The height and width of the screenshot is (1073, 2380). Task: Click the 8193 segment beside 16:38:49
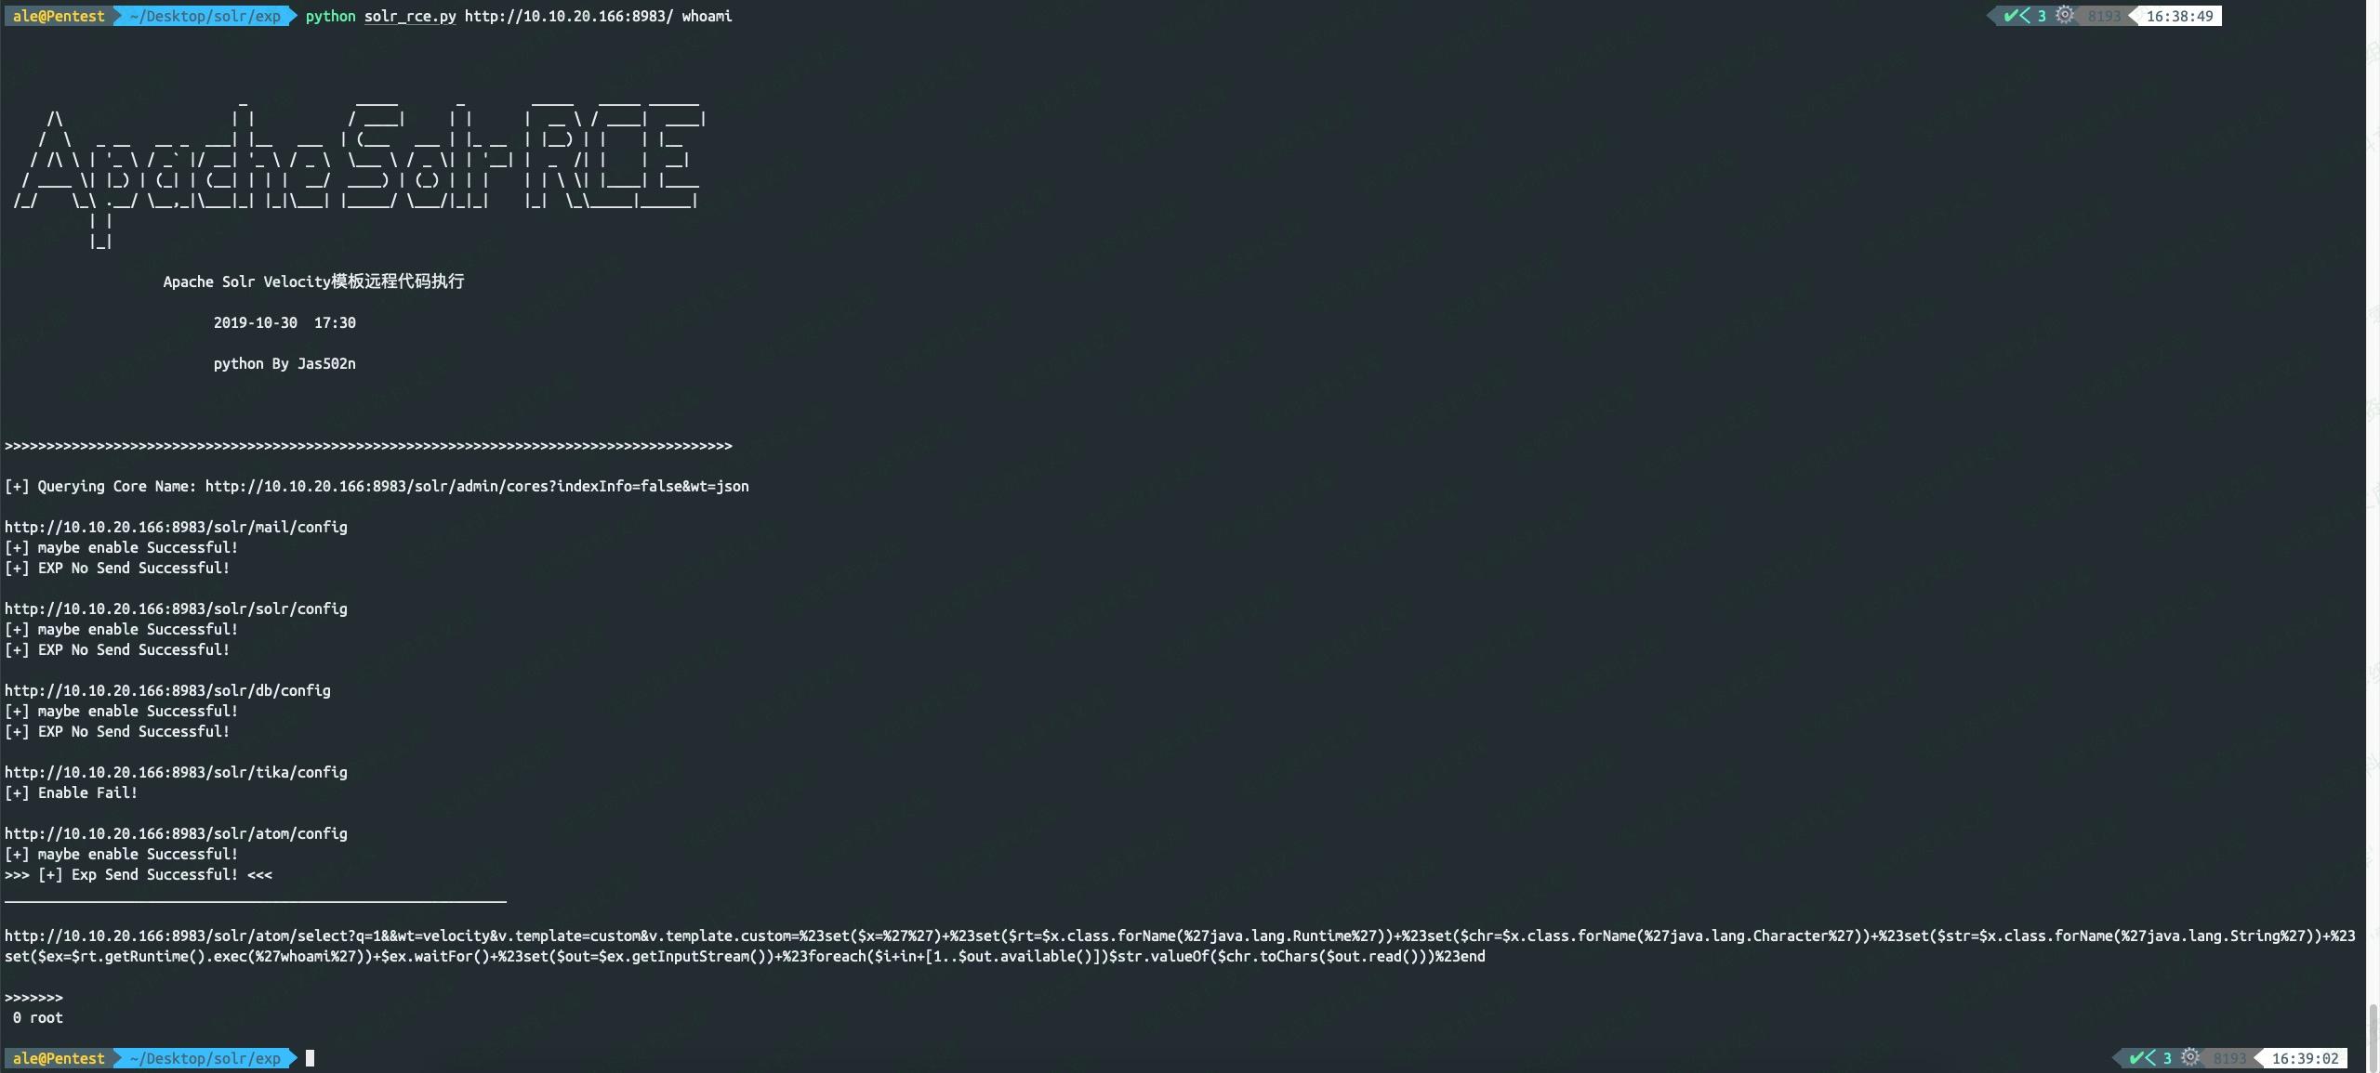click(x=2104, y=16)
